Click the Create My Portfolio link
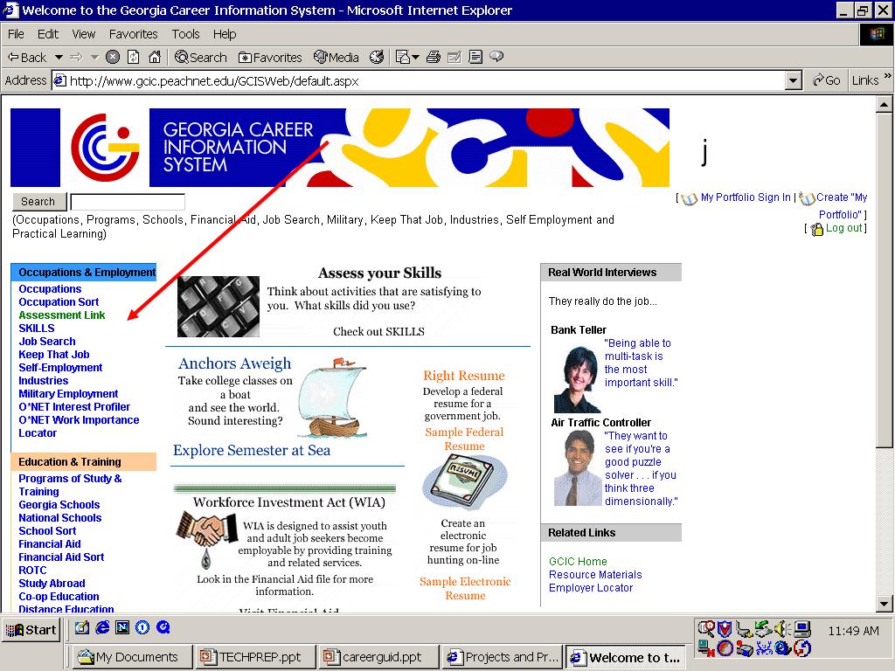 pyautogui.click(x=842, y=205)
